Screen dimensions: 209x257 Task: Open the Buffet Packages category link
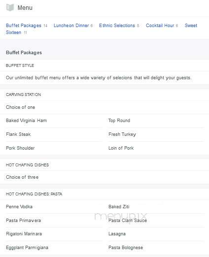tap(24, 26)
